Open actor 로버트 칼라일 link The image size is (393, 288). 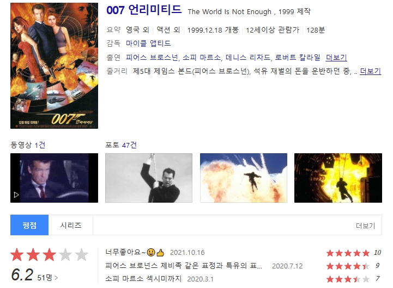[298, 58]
